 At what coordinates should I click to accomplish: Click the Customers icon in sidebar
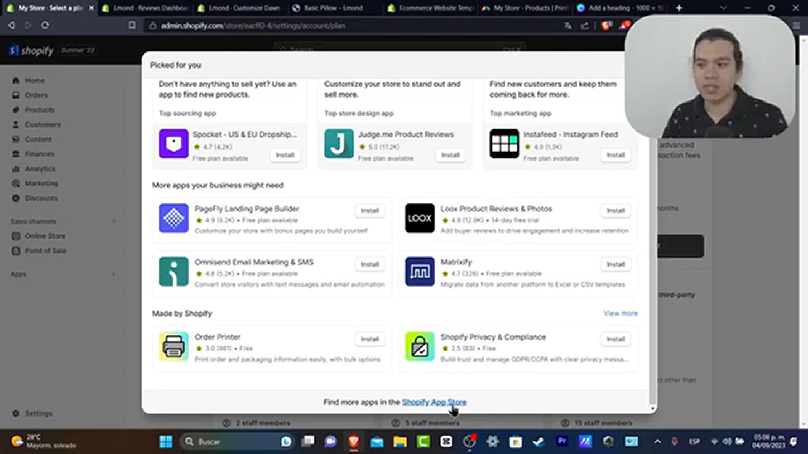pos(16,124)
